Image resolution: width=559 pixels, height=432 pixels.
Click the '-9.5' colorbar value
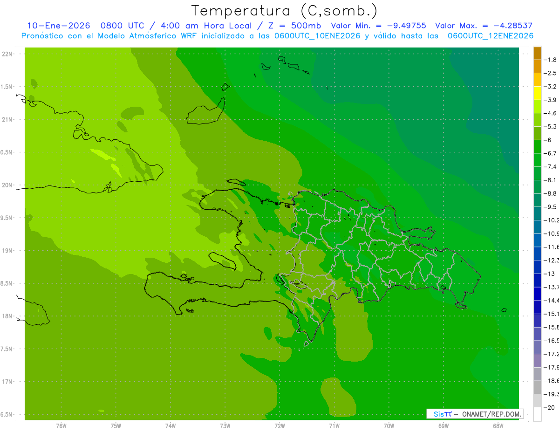[x=551, y=206]
